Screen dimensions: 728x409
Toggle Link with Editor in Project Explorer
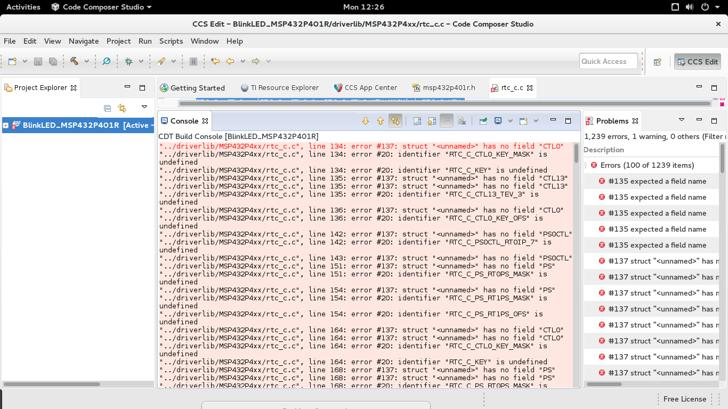coord(122,108)
